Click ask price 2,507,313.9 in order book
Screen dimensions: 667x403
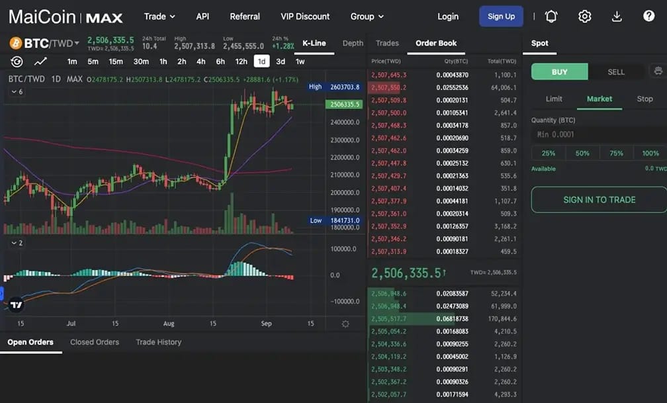(389, 251)
